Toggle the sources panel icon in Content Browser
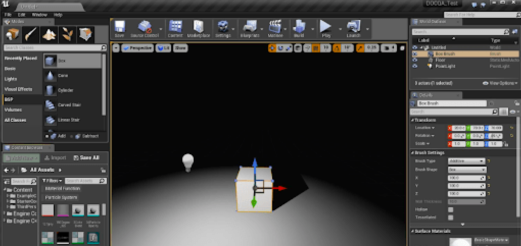 click(6, 181)
